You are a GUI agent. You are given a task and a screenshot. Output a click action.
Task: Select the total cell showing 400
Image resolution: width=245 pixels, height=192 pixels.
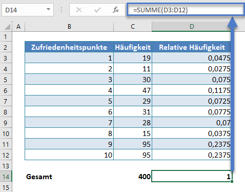tap(133, 177)
